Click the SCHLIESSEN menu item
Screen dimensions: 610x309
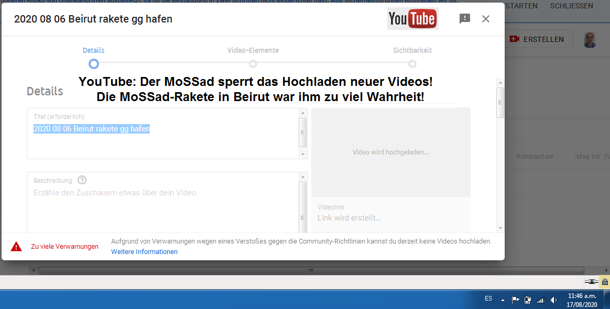(x=571, y=6)
